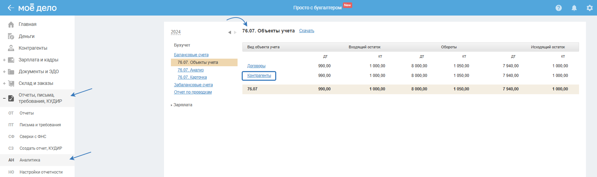The width and height of the screenshot is (597, 177).
Task: Open Отчет по проводкам link
Action: pos(193,92)
